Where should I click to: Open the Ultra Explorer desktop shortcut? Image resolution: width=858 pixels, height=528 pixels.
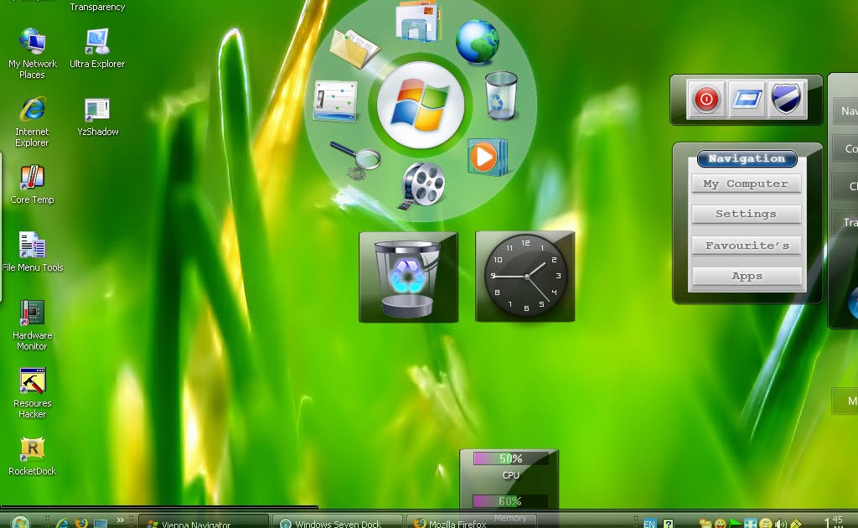tap(97, 48)
